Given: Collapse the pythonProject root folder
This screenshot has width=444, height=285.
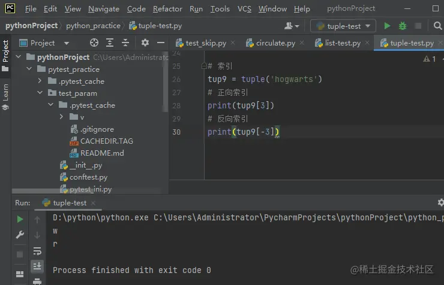Looking at the screenshot, I should point(19,57).
